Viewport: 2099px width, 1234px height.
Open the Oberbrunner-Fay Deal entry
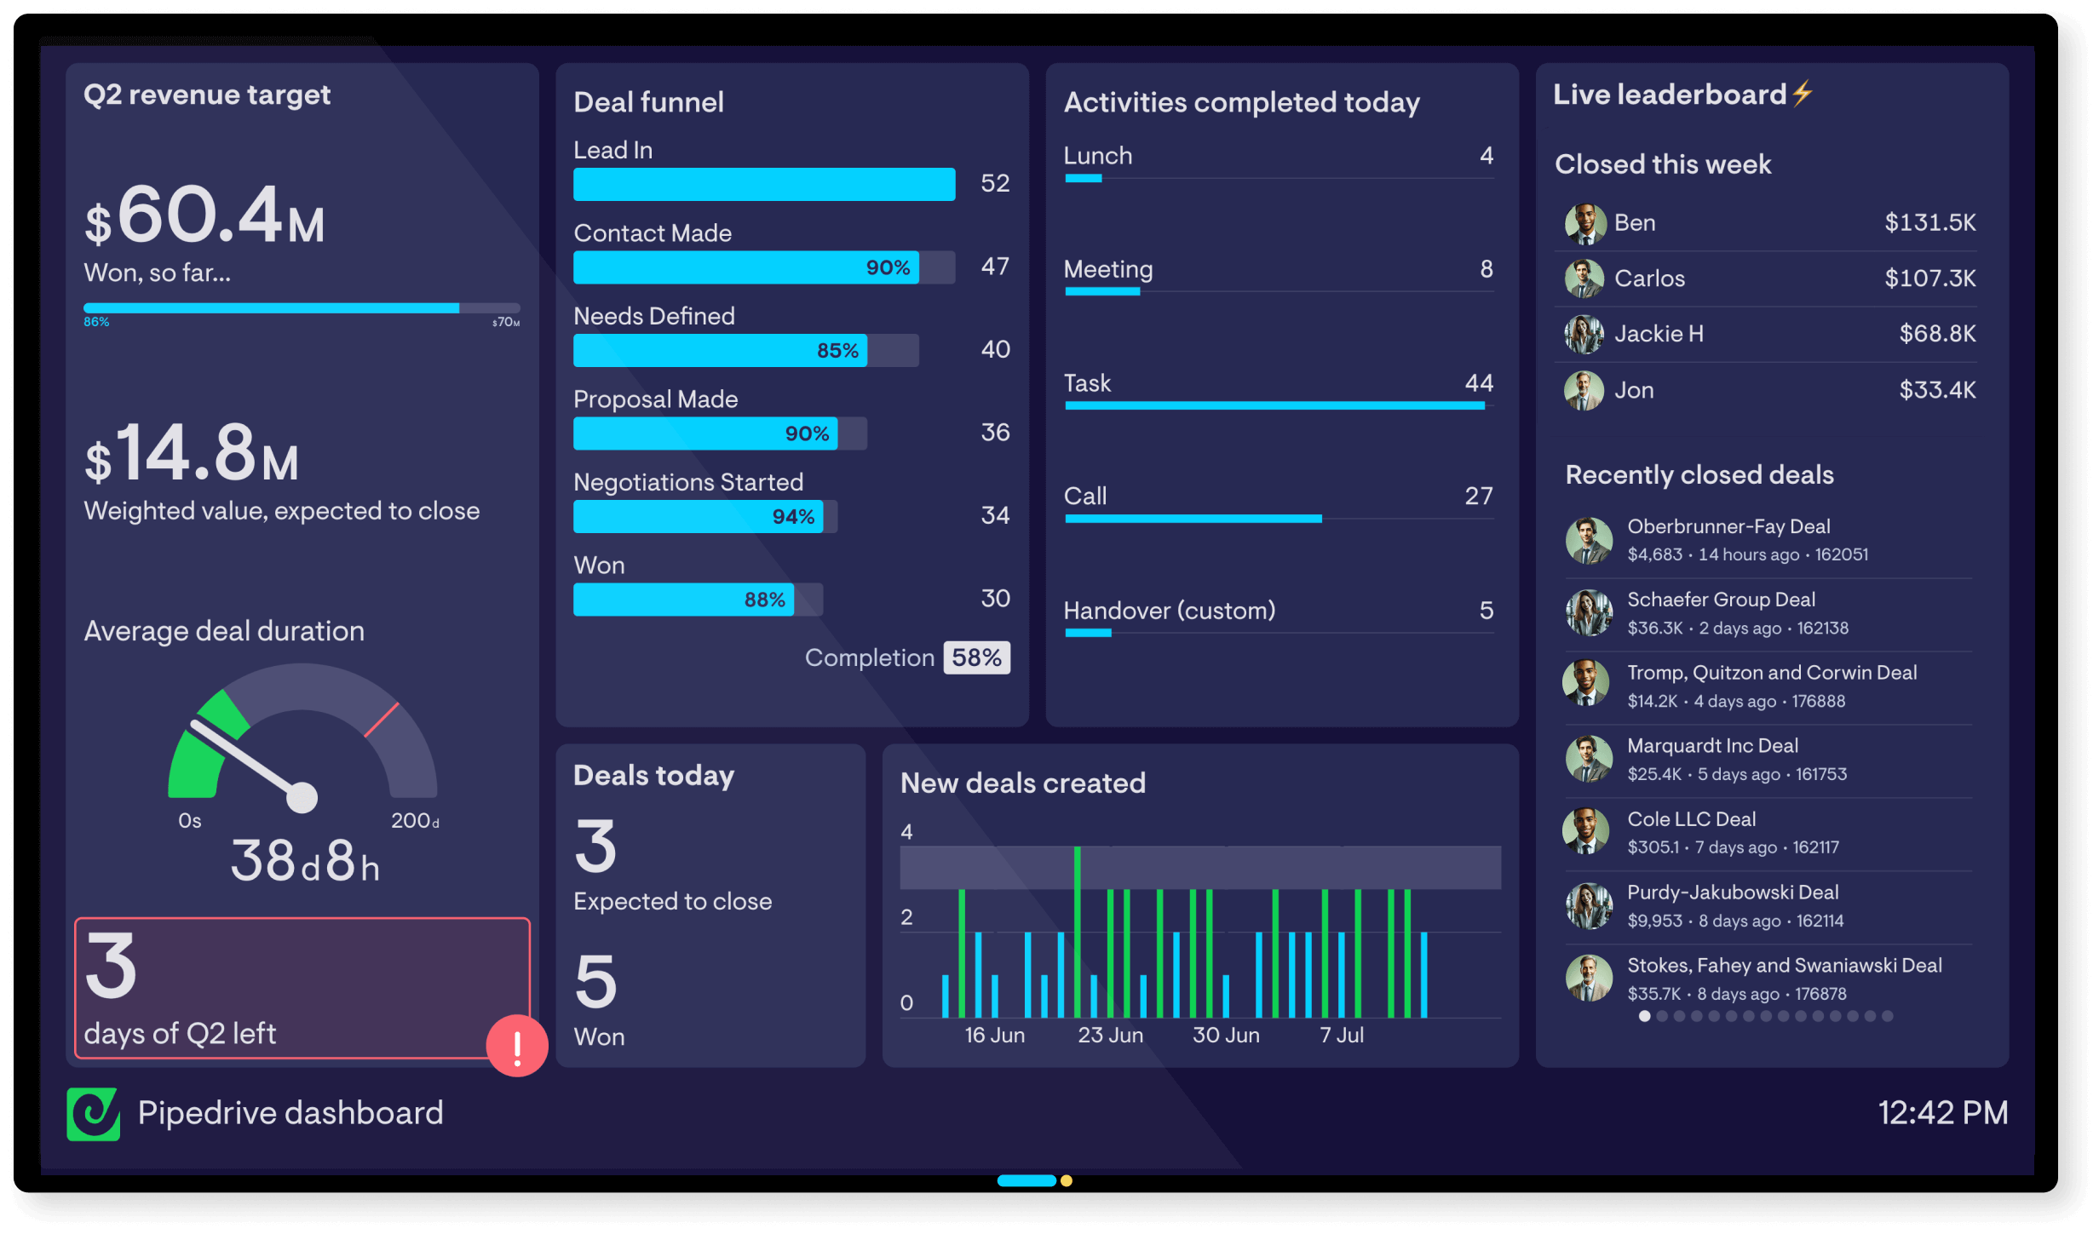point(1768,540)
